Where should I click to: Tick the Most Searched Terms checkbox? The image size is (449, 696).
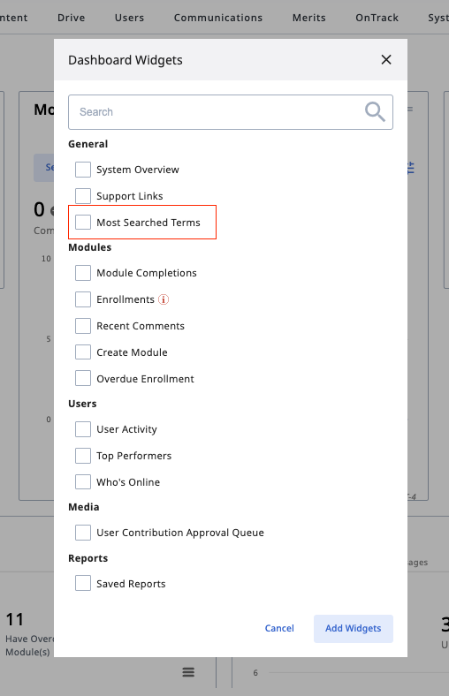coord(83,222)
